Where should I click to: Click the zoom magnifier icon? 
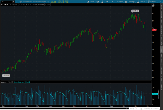(136, 108)
